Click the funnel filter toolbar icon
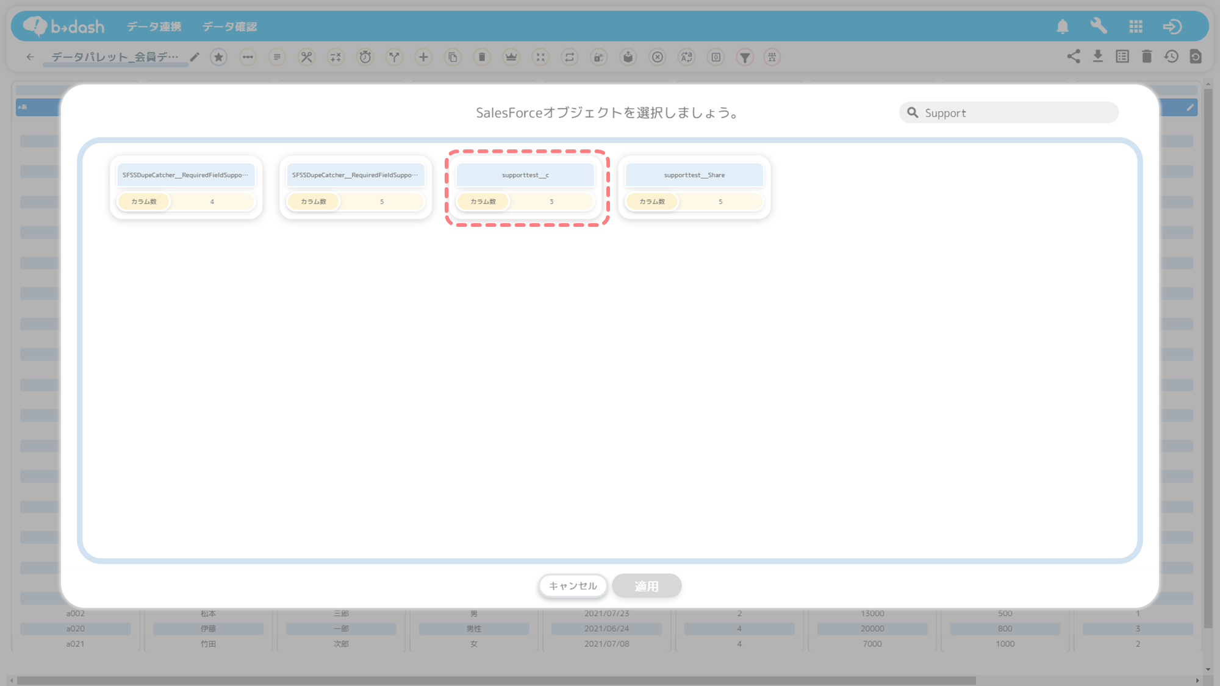 pyautogui.click(x=745, y=57)
